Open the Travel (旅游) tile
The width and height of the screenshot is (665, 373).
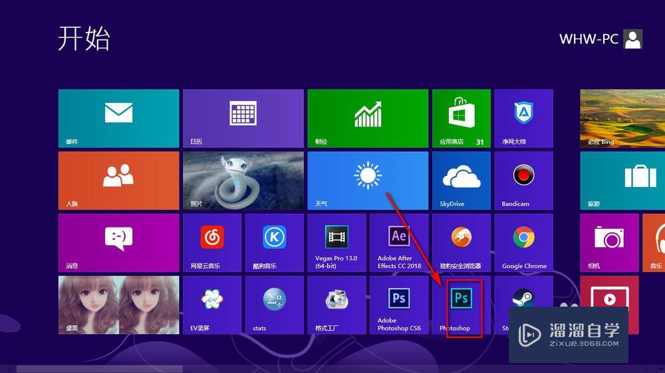(622, 181)
